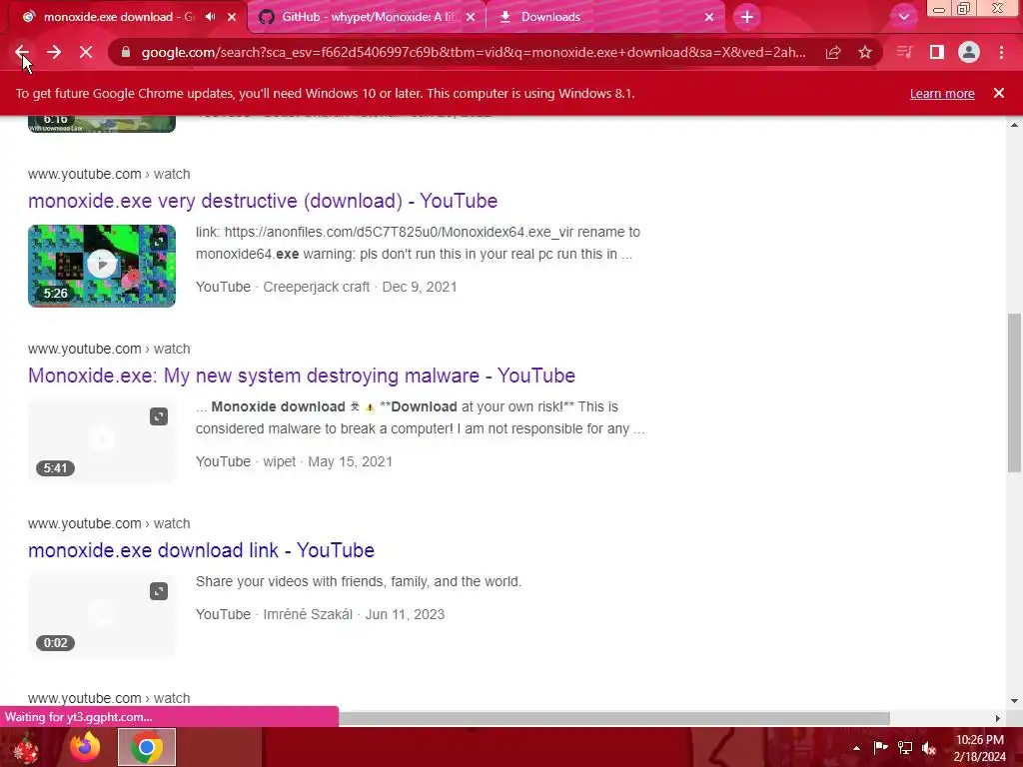Click the vertical scrollbar thumb
The height and width of the screenshot is (767, 1023).
pos(1014,392)
